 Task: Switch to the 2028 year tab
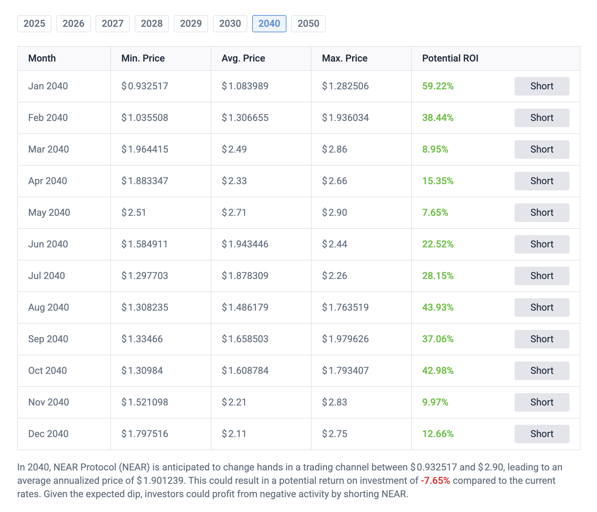pyautogui.click(x=152, y=24)
